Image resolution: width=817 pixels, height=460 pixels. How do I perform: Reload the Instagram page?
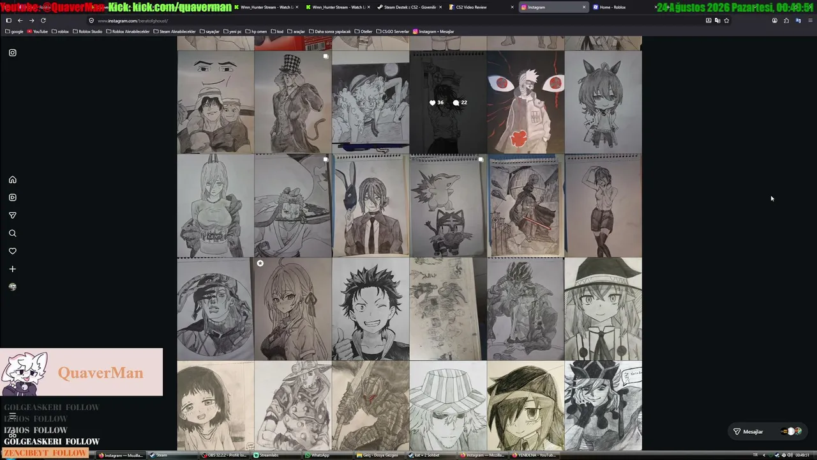click(x=43, y=20)
